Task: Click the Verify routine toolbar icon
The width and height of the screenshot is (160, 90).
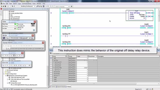Action: coord(46,6)
